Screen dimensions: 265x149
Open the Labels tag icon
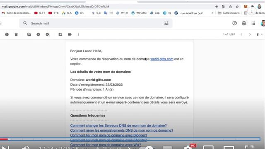point(70,34)
